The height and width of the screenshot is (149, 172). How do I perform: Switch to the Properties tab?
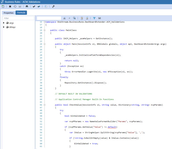click(9, 13)
